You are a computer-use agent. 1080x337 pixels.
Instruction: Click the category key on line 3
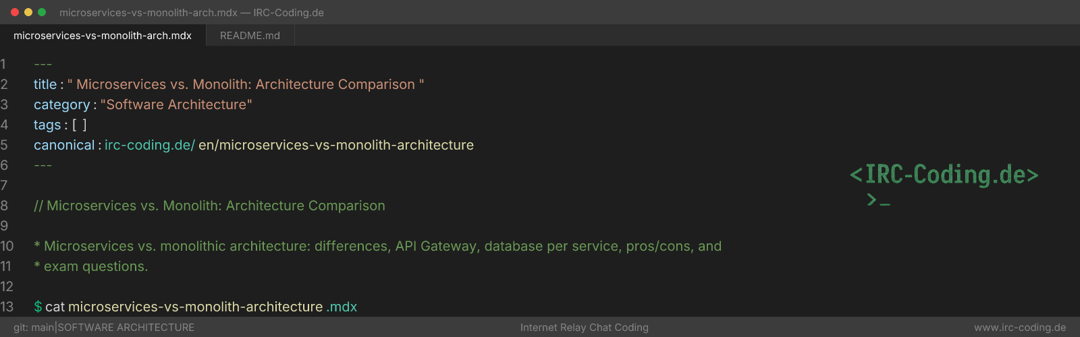(61, 104)
